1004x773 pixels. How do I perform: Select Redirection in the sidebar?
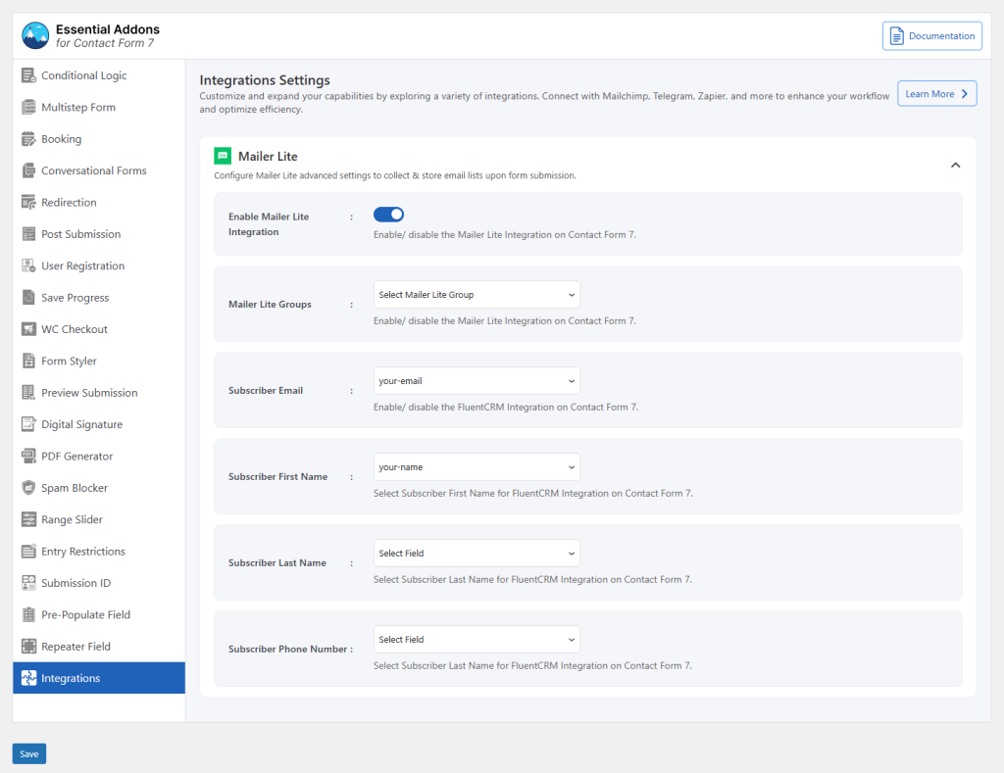pos(99,202)
